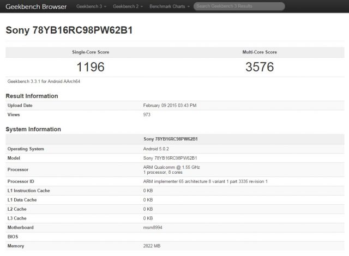Image resolution: width=349 pixels, height=256 pixels.
Task: Click the system table header Sony 78YB16RC98PW62B1
Action: 171,139
